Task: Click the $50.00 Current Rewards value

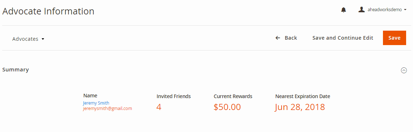Action: click(x=227, y=107)
